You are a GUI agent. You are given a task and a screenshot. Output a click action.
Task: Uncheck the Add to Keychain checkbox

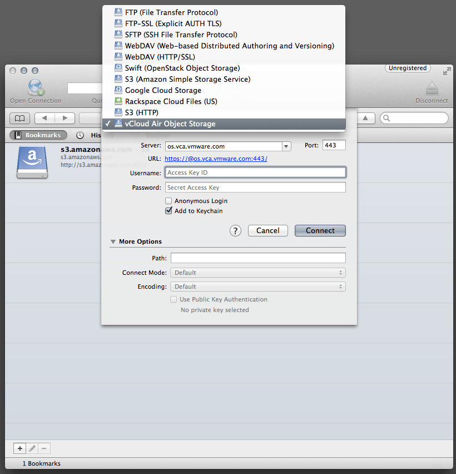click(168, 211)
